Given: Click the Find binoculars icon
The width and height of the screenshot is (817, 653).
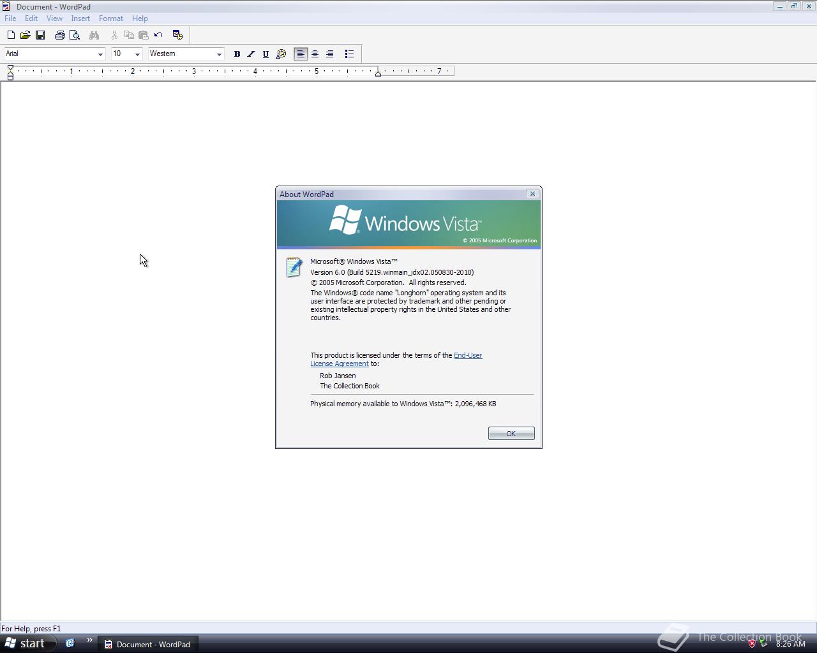Looking at the screenshot, I should [94, 35].
